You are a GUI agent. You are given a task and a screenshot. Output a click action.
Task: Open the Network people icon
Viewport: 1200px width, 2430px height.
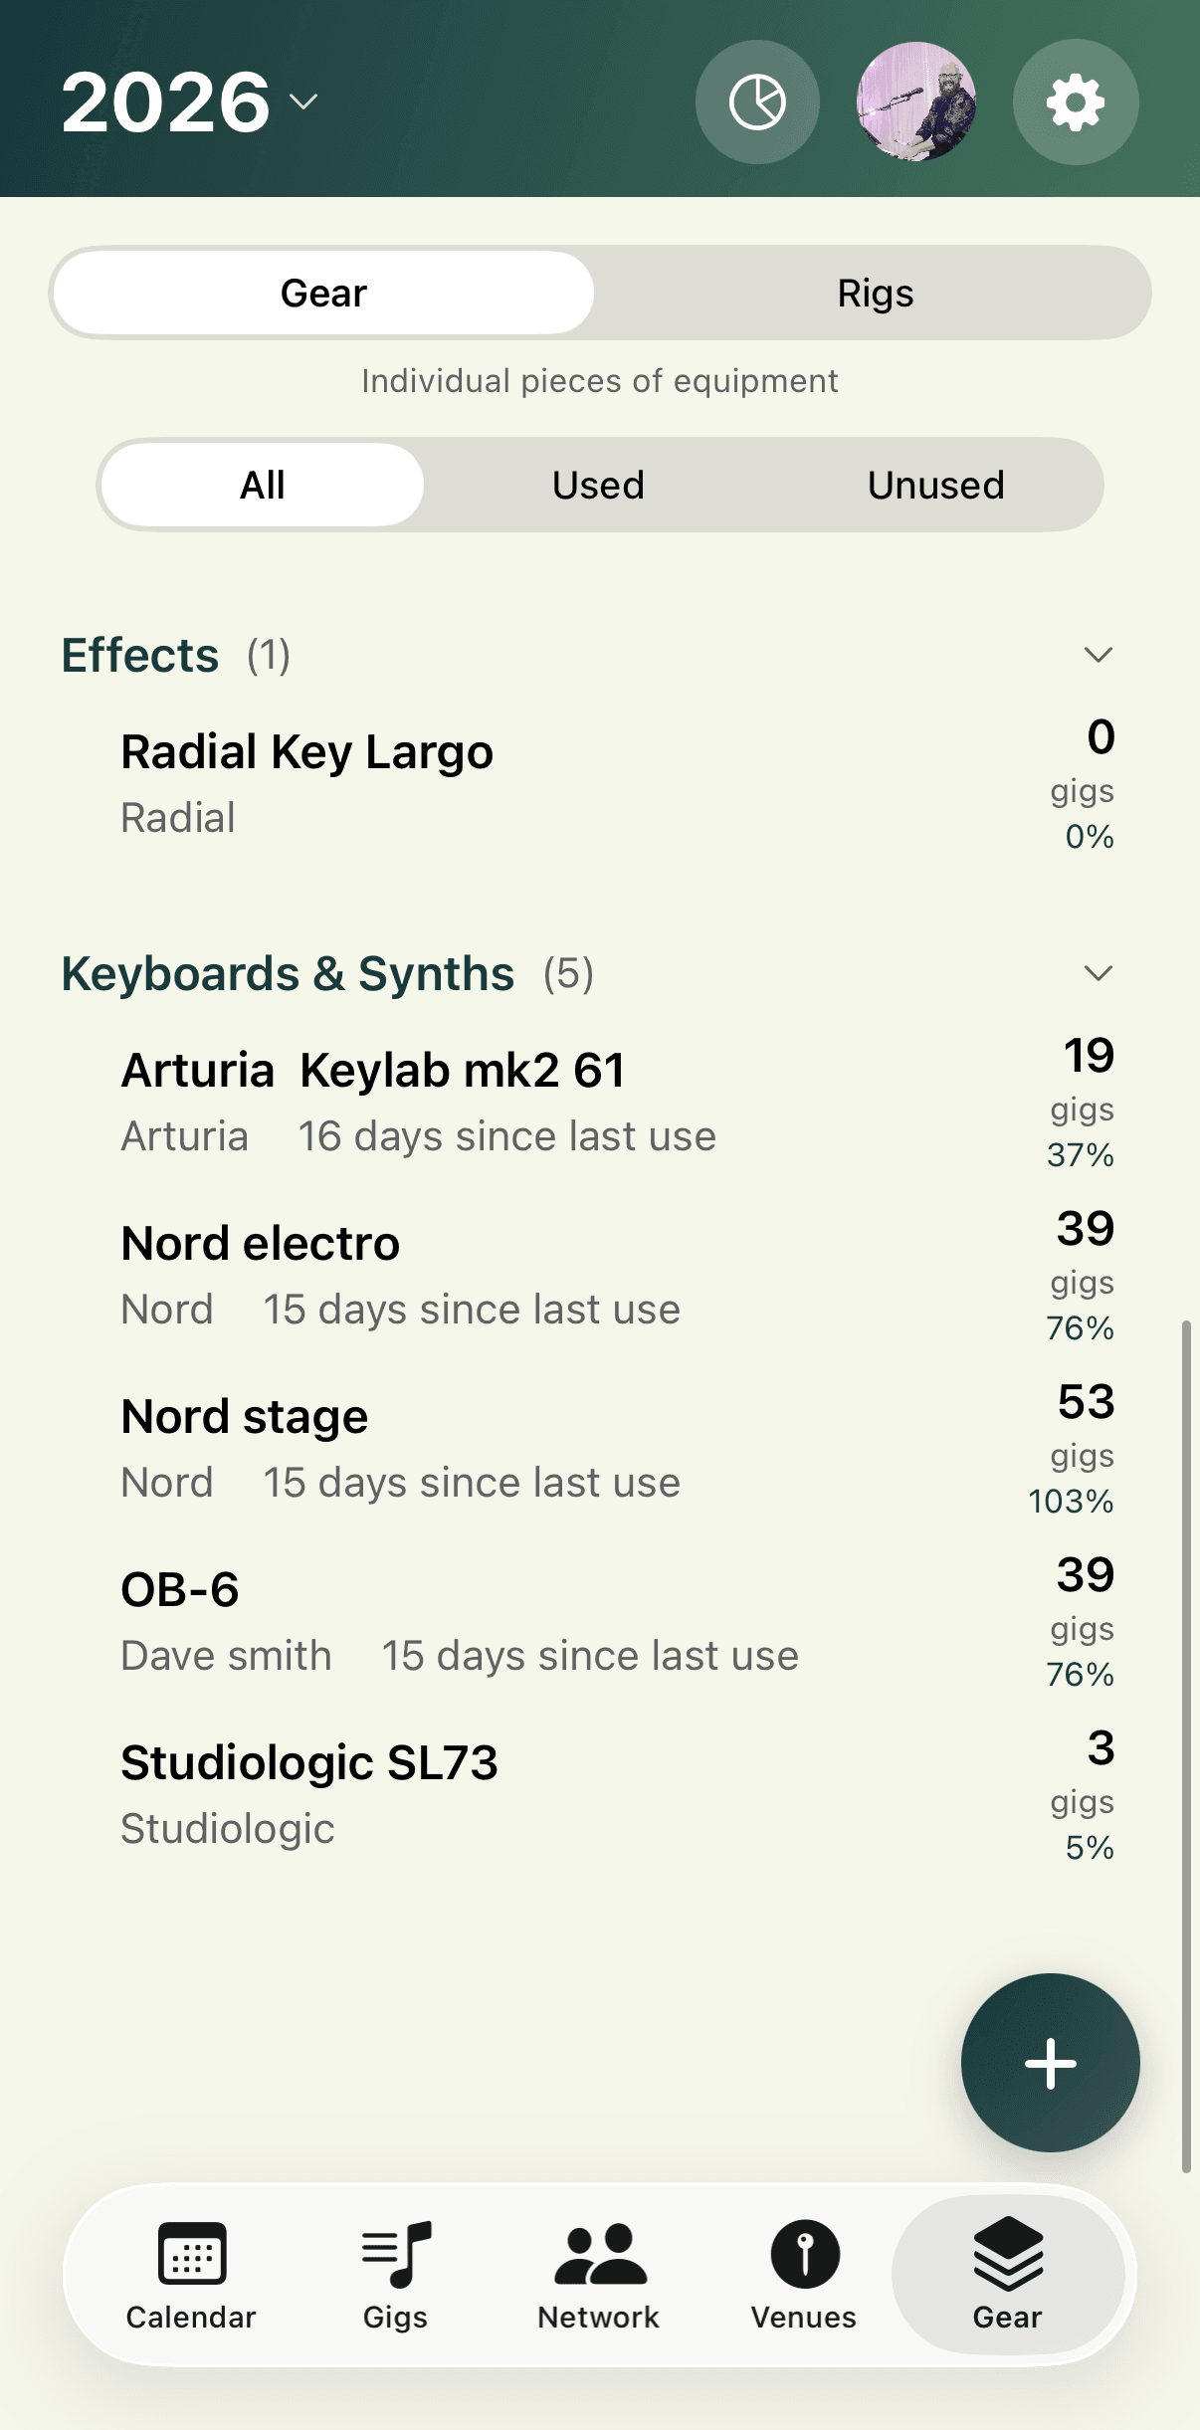tap(599, 2255)
